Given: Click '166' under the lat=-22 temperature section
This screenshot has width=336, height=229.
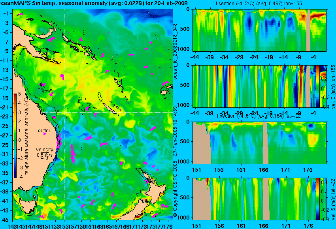Looking at the screenshot, I should 263,170.
